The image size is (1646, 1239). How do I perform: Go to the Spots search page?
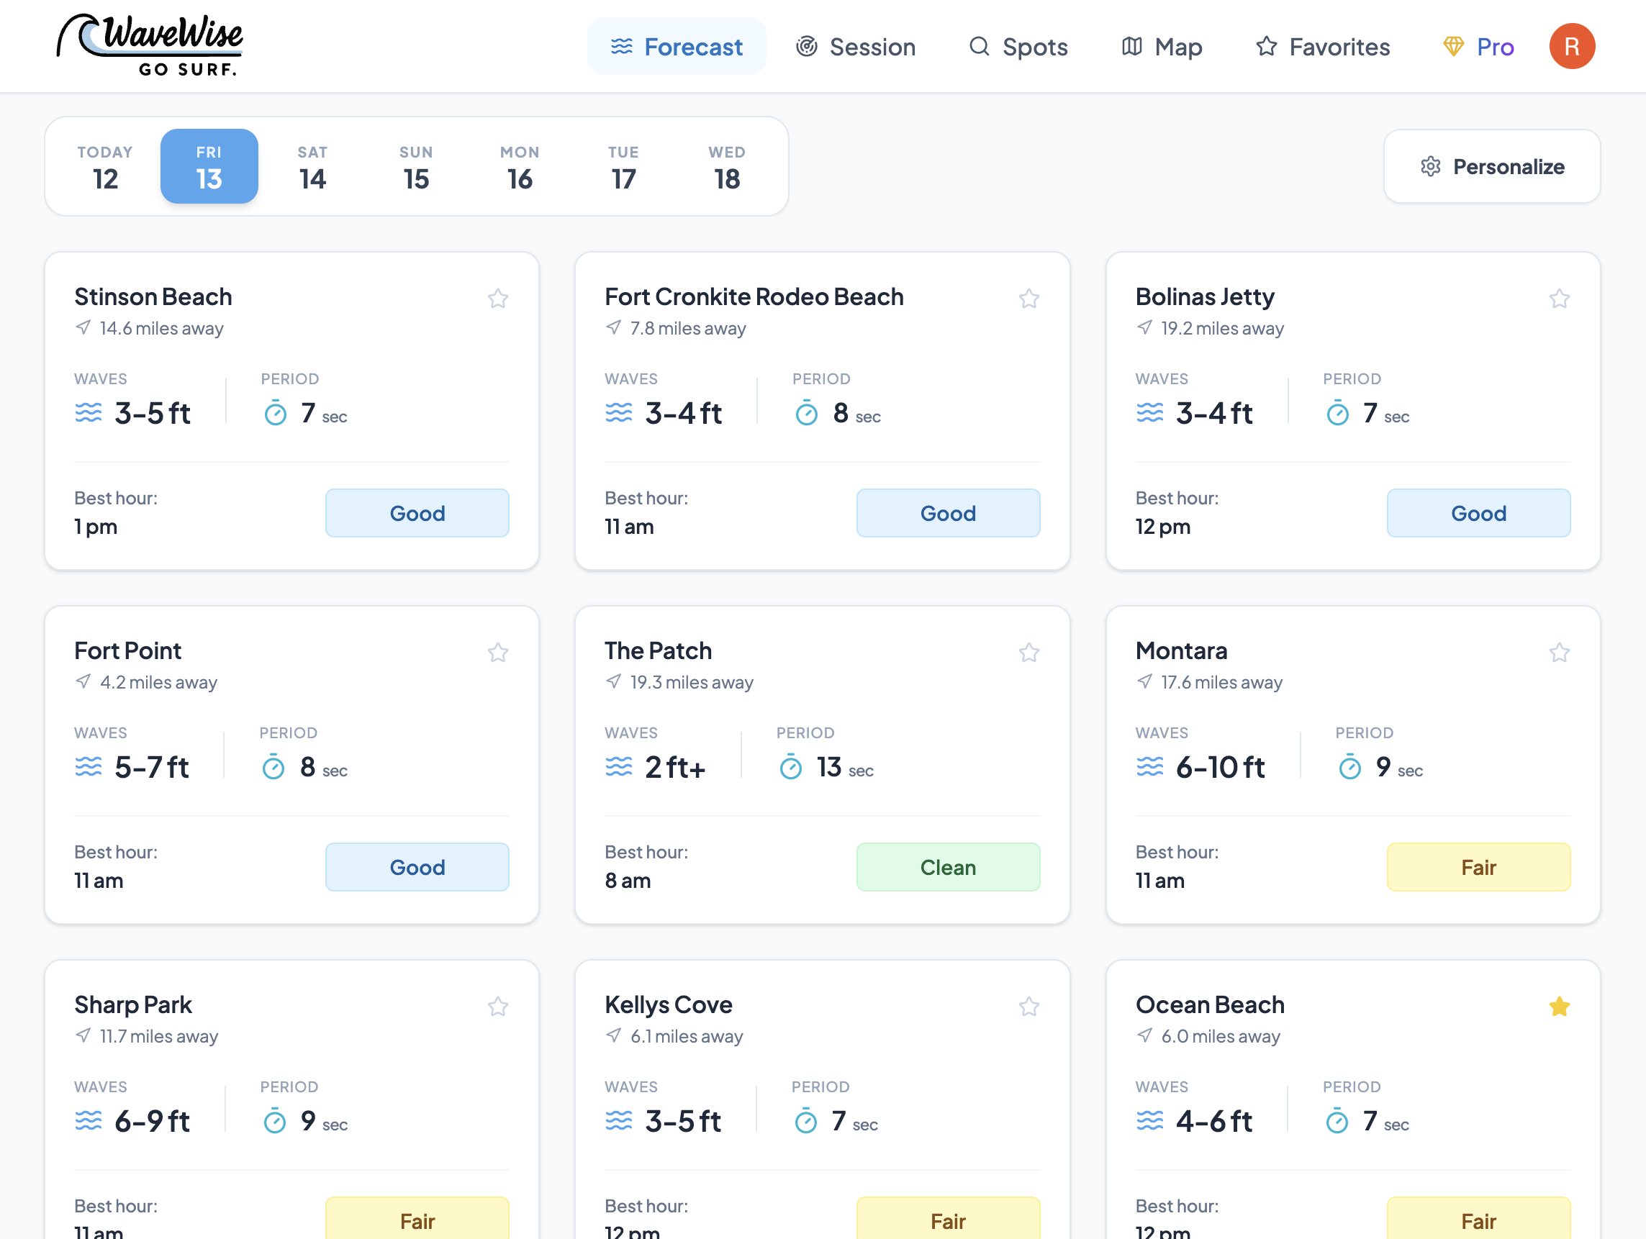(1018, 47)
